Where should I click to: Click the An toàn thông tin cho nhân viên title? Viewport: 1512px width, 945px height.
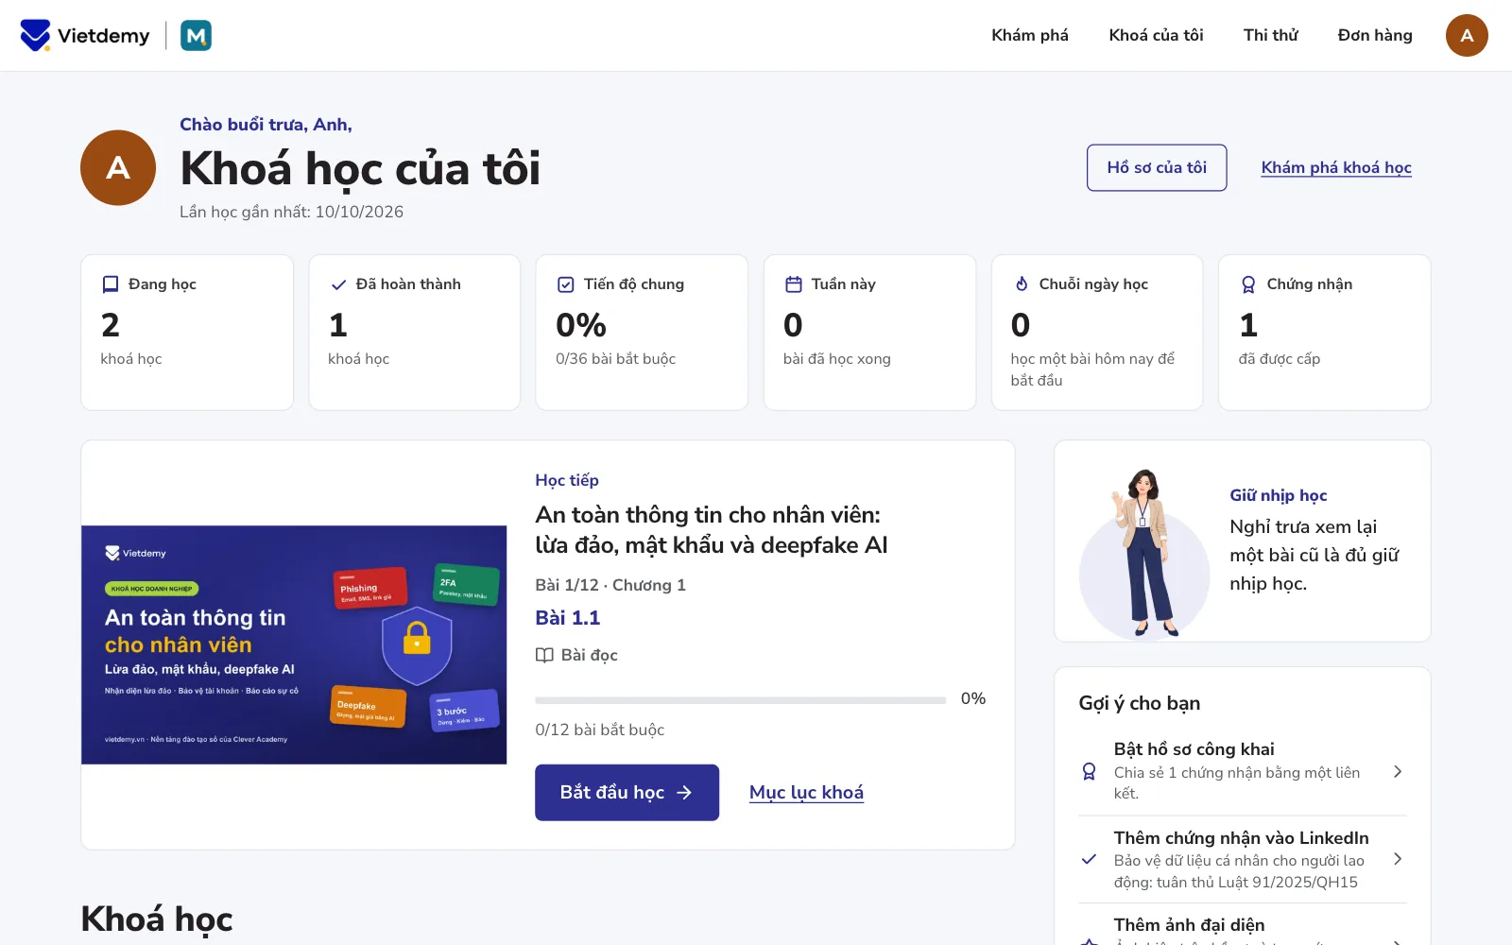pyautogui.click(x=711, y=530)
